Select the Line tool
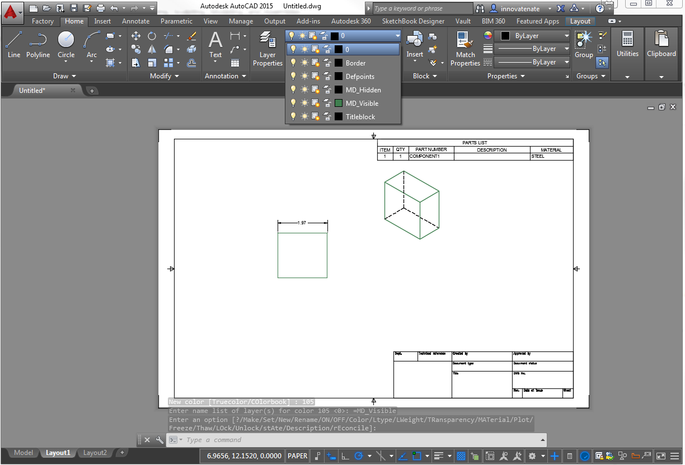The width and height of the screenshot is (685, 465). coord(14,45)
